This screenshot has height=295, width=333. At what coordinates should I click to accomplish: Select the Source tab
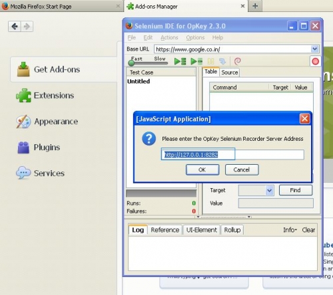coord(230,72)
